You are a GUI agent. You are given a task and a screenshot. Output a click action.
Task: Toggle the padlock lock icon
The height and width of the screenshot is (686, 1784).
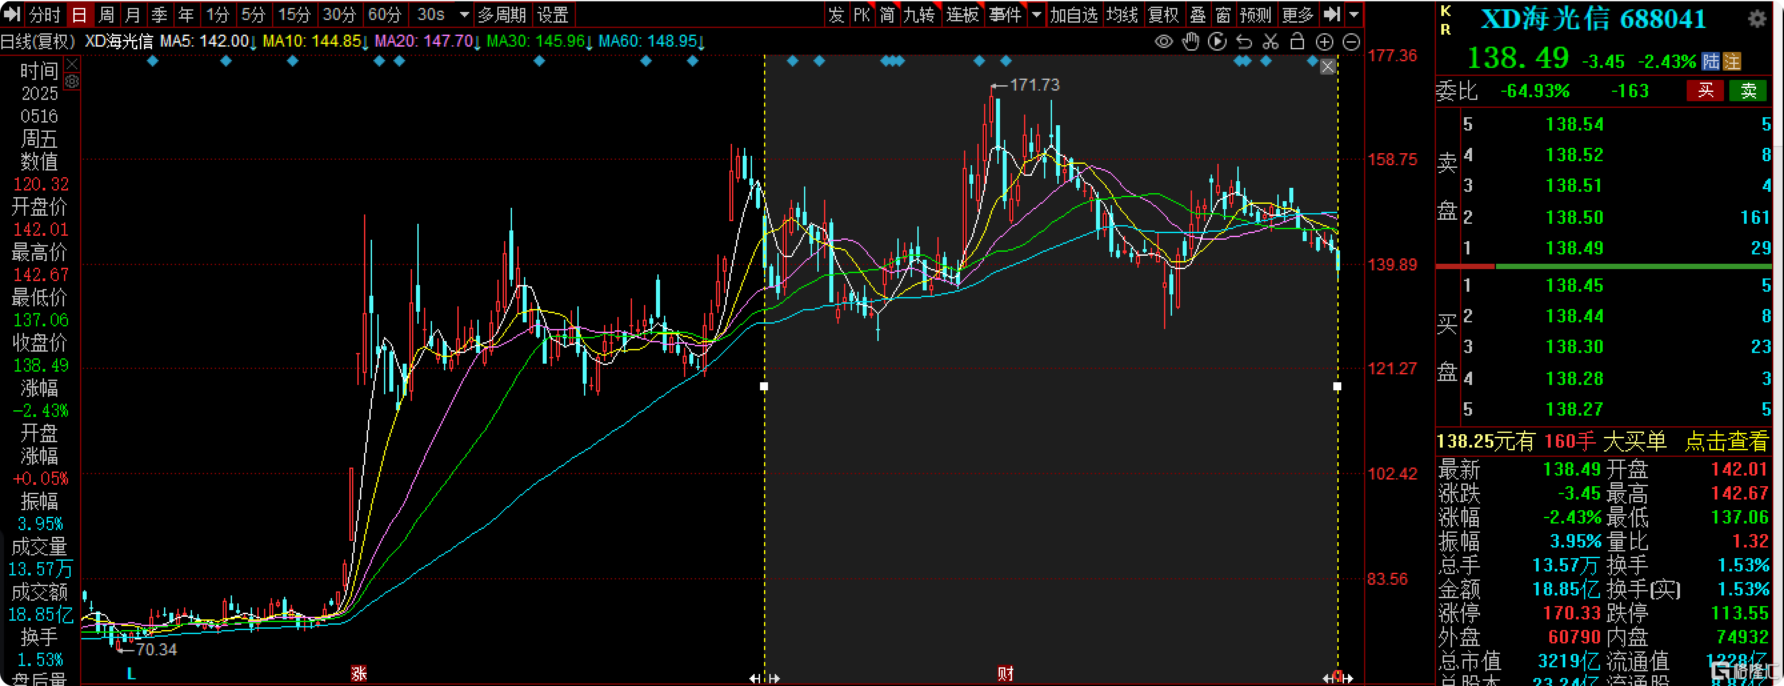[x=1297, y=41]
